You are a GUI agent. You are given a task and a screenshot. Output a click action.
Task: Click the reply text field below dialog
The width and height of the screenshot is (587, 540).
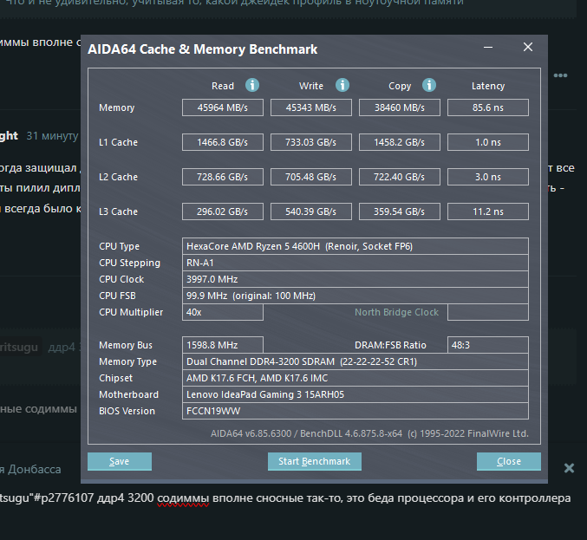pos(284,498)
